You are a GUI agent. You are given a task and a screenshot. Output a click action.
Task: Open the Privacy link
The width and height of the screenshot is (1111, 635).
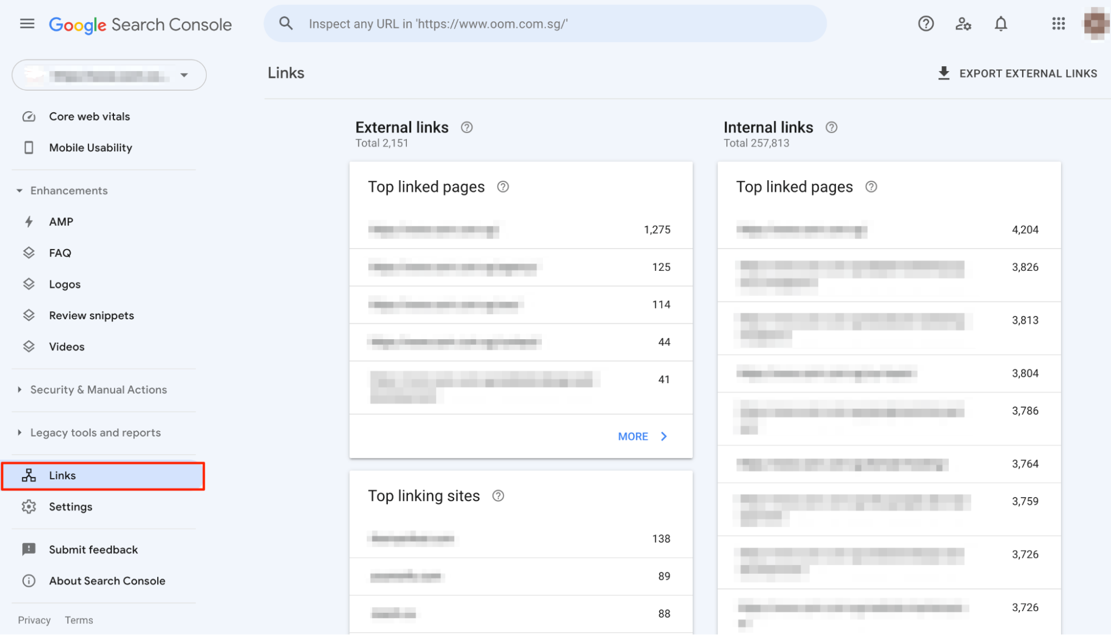click(34, 620)
